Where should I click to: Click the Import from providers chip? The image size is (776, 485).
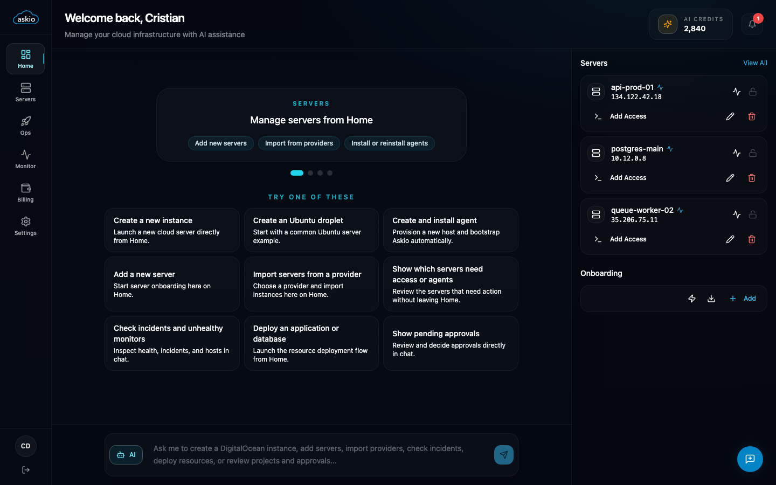(x=299, y=143)
